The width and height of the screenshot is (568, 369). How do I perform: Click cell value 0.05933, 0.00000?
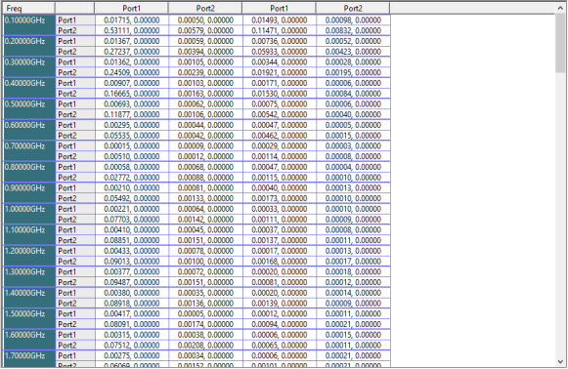280,52
